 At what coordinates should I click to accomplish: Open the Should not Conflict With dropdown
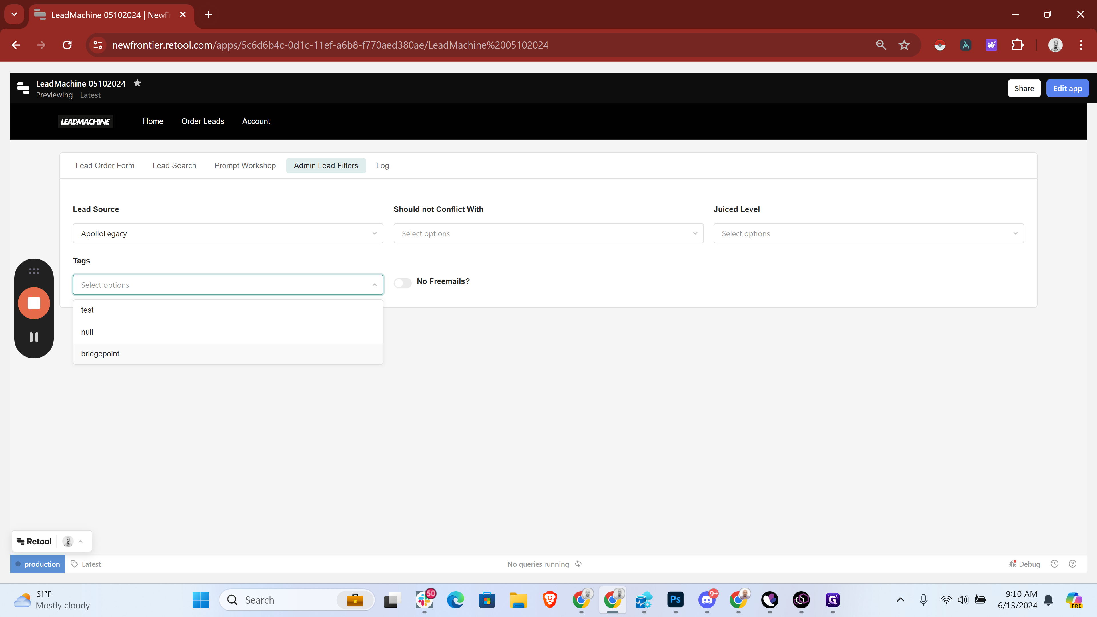(548, 233)
